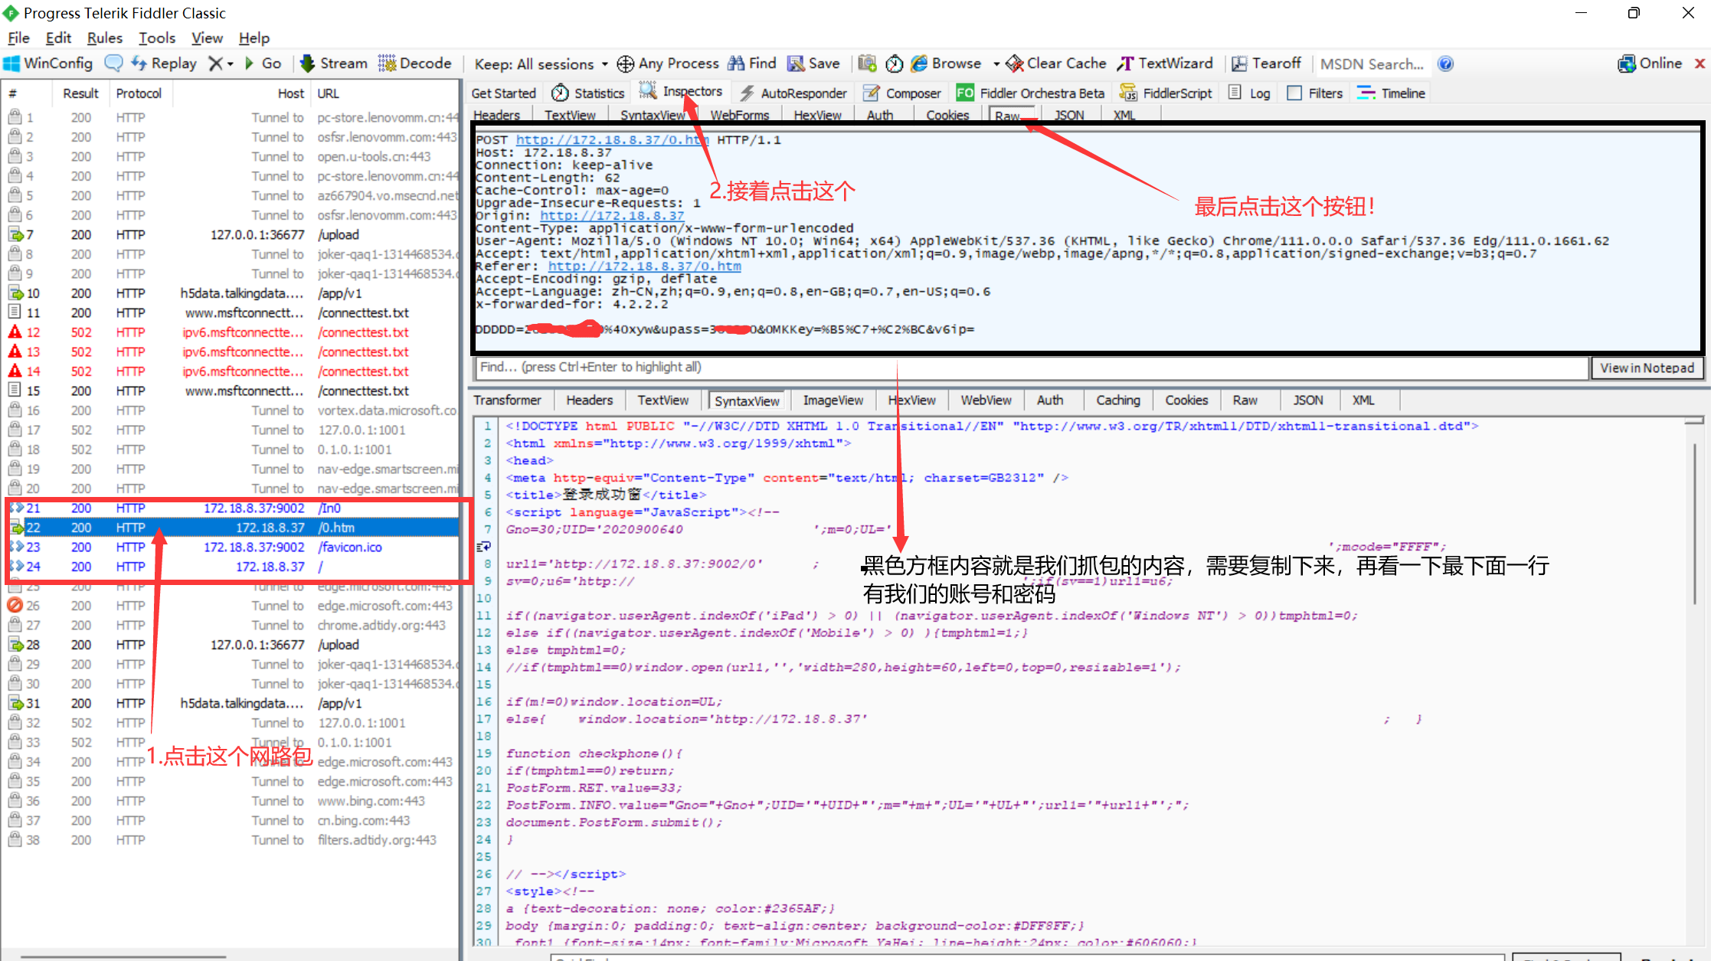Click the WinConfig toolbar icon
Viewport: 1711px width, 961px height.
[x=12, y=64]
